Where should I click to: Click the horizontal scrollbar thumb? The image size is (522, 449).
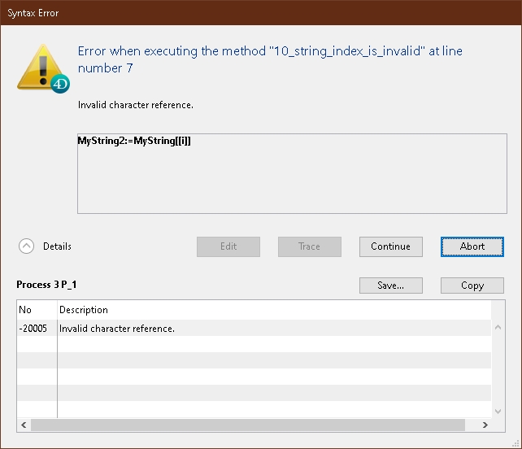click(x=244, y=425)
